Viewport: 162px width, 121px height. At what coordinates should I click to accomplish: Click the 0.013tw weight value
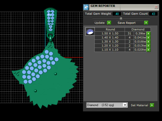140,46
